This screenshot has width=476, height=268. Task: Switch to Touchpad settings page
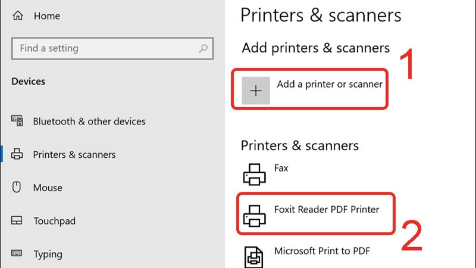54,221
